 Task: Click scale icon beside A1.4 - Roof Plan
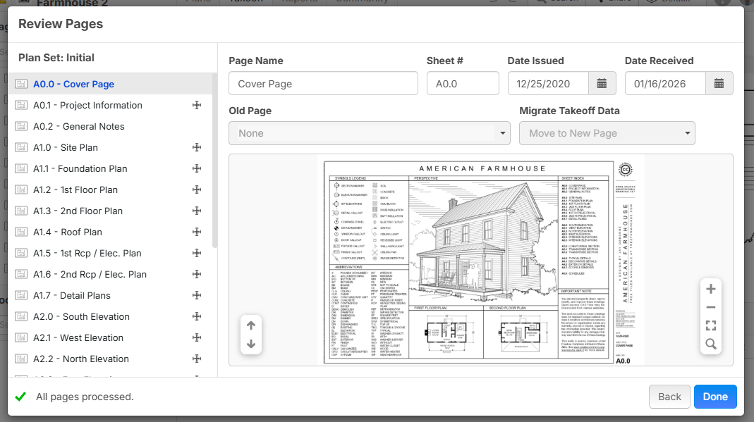pos(197,232)
